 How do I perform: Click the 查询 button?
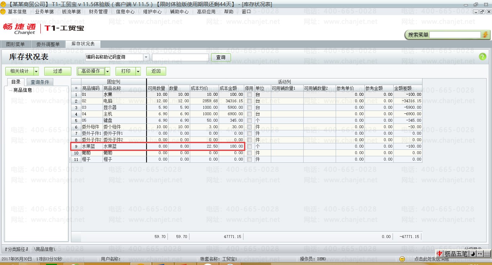point(221,57)
